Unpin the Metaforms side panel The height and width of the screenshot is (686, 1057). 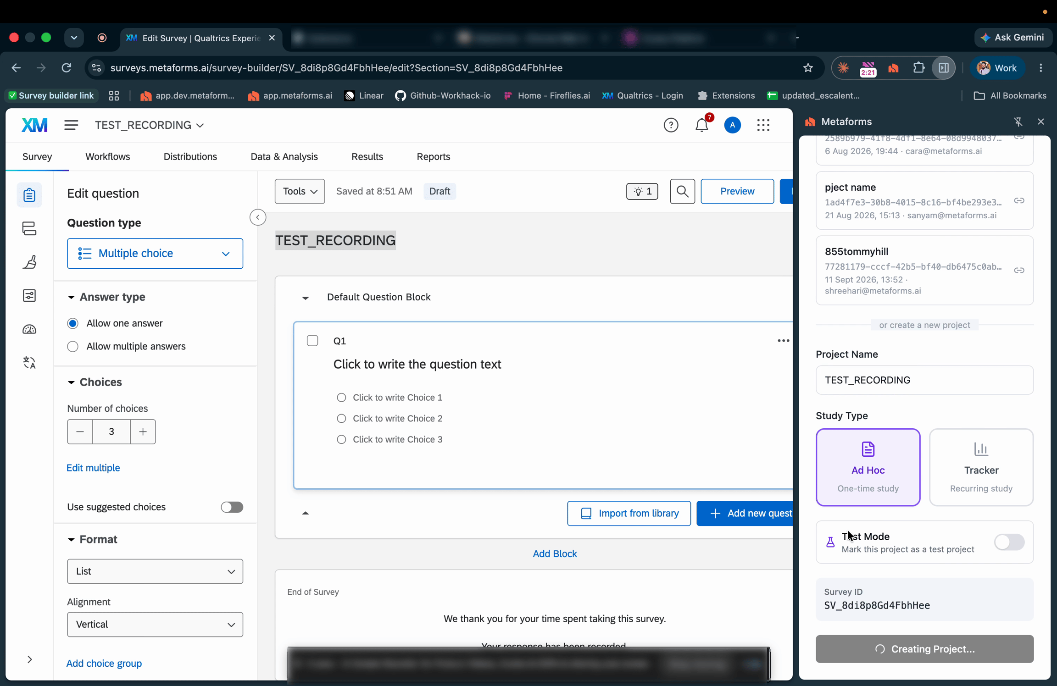pos(1018,122)
